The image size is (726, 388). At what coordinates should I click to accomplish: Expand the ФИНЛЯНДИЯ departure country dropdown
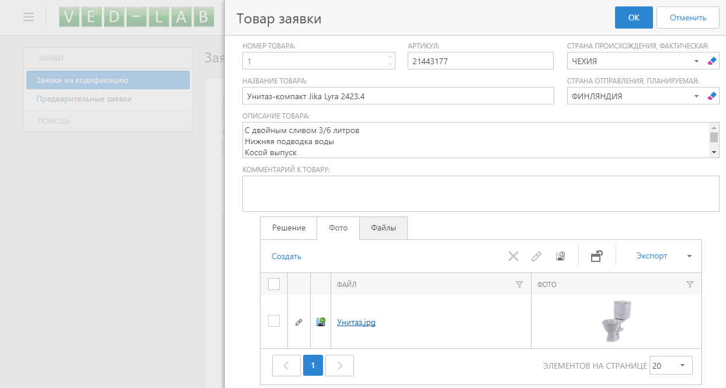696,96
